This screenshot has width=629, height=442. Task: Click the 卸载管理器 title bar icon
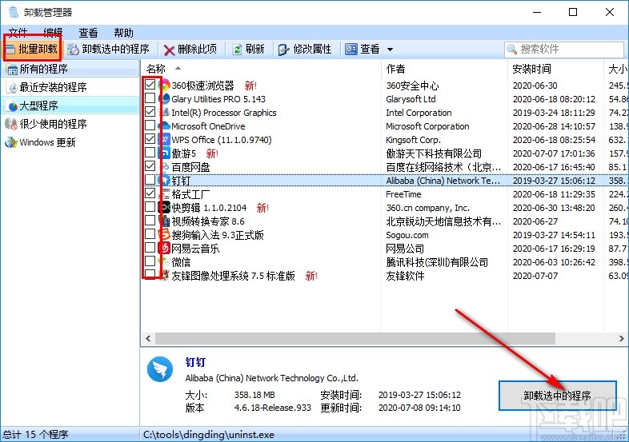point(14,12)
